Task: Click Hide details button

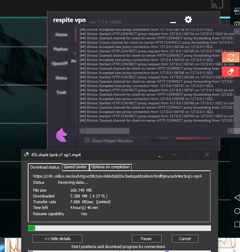Action: click(x=57, y=239)
